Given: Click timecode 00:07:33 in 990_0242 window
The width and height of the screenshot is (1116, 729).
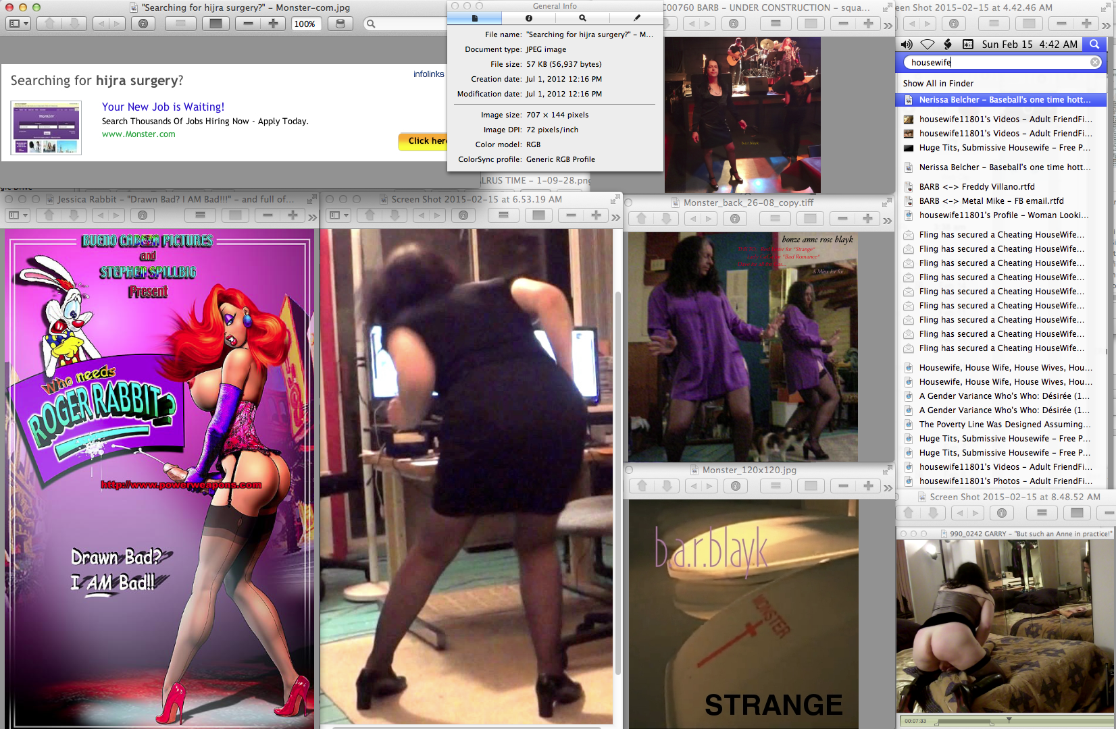Looking at the screenshot, I should pos(915,721).
